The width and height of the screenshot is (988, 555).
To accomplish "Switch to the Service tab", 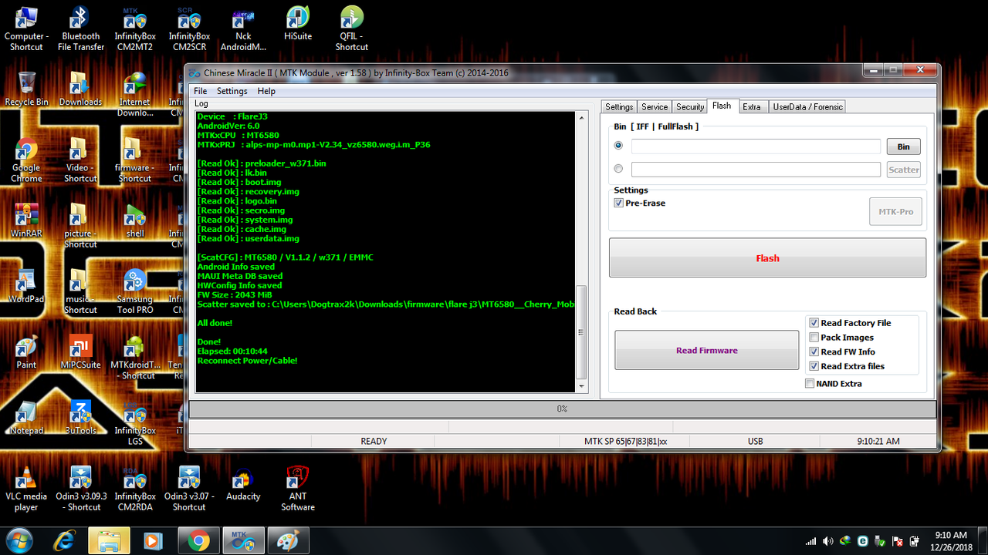I will (655, 107).
